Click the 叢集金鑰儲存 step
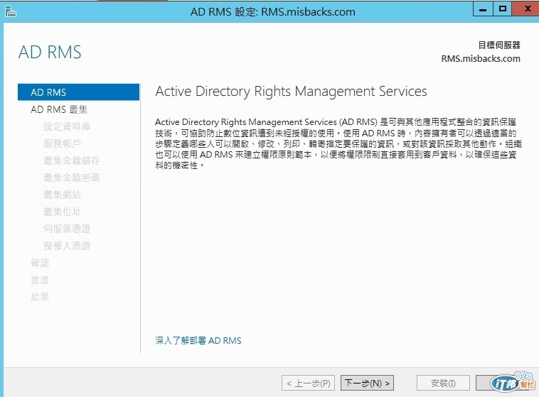 72,161
